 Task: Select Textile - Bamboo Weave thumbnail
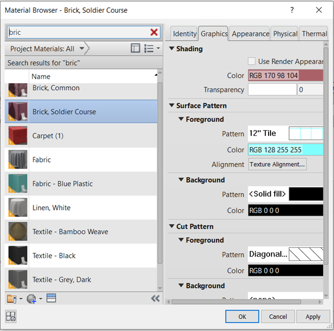[18, 231]
